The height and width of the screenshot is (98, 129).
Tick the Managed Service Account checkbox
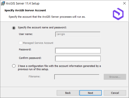(x=21, y=43)
